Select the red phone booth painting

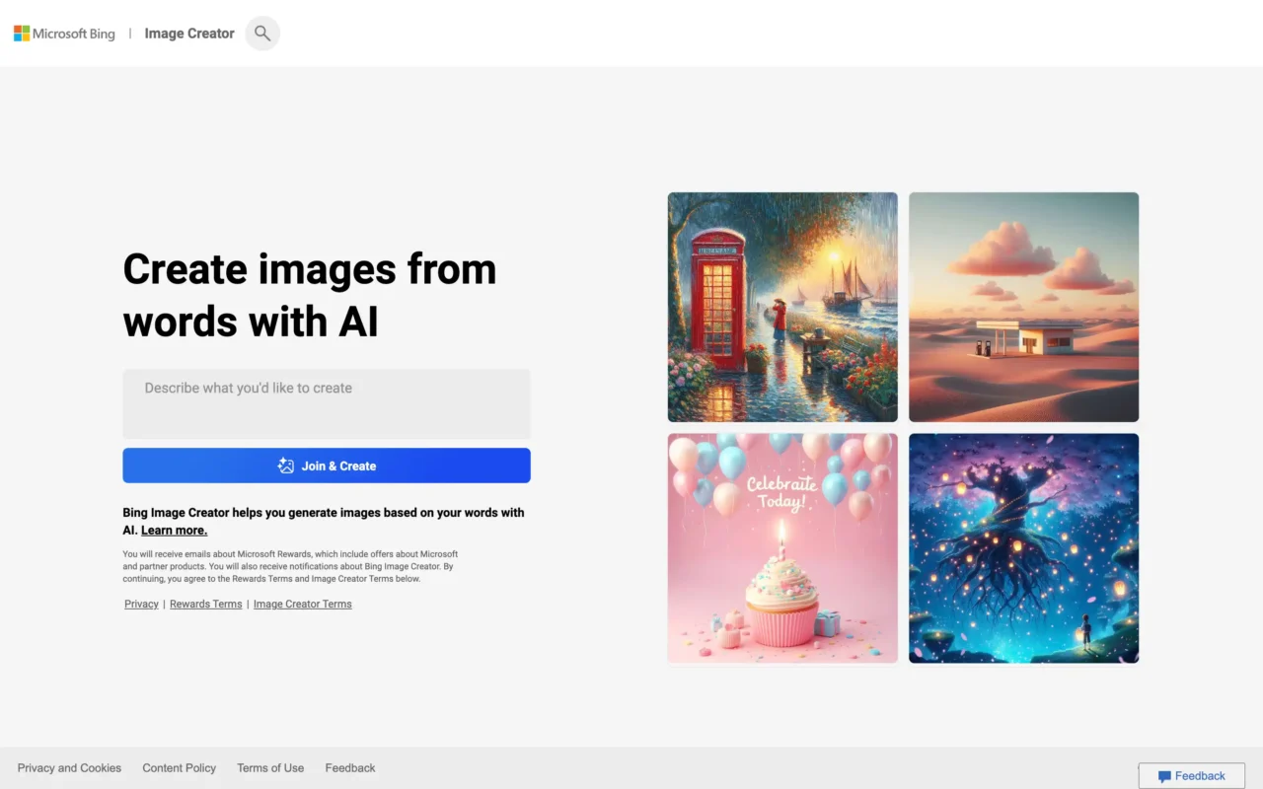(782, 307)
